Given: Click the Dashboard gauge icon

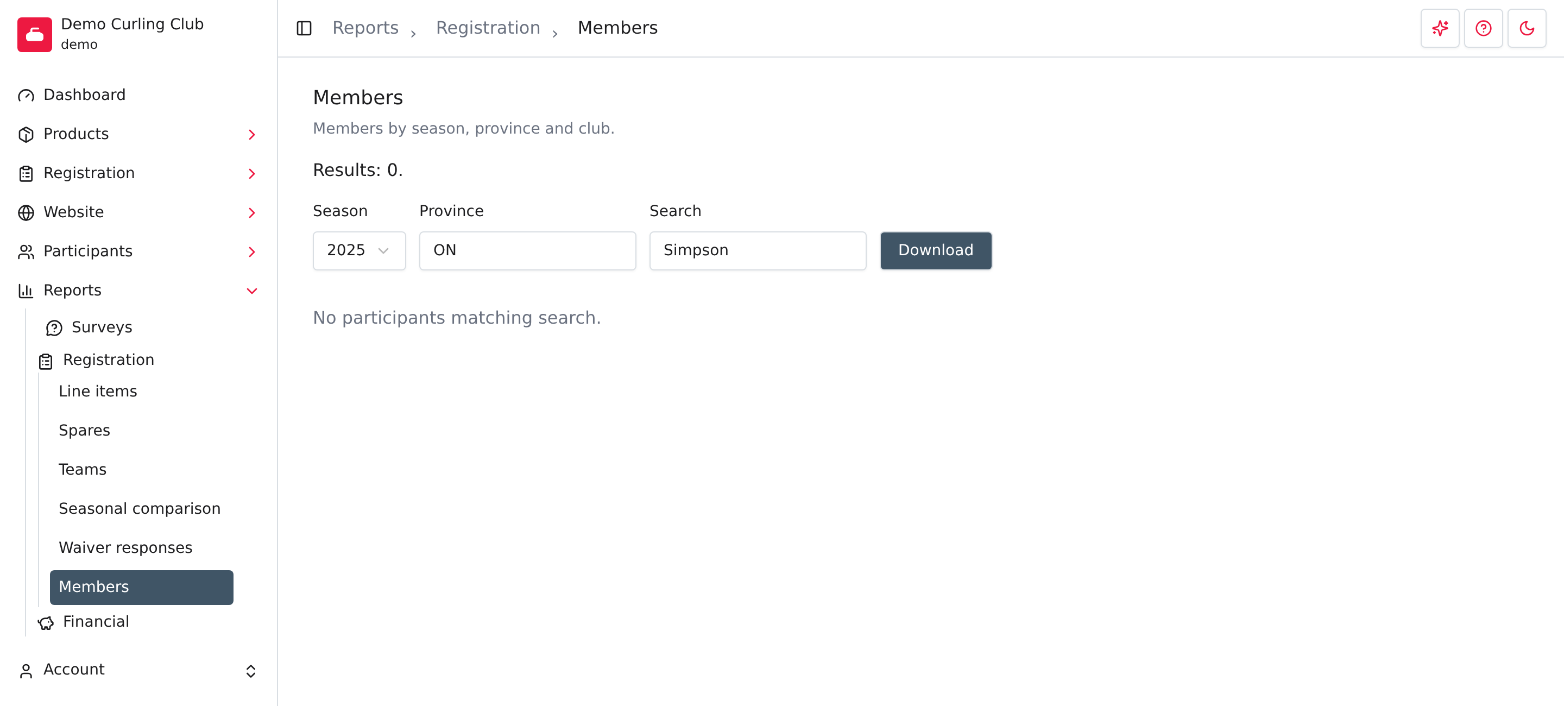Looking at the screenshot, I should (x=26, y=95).
